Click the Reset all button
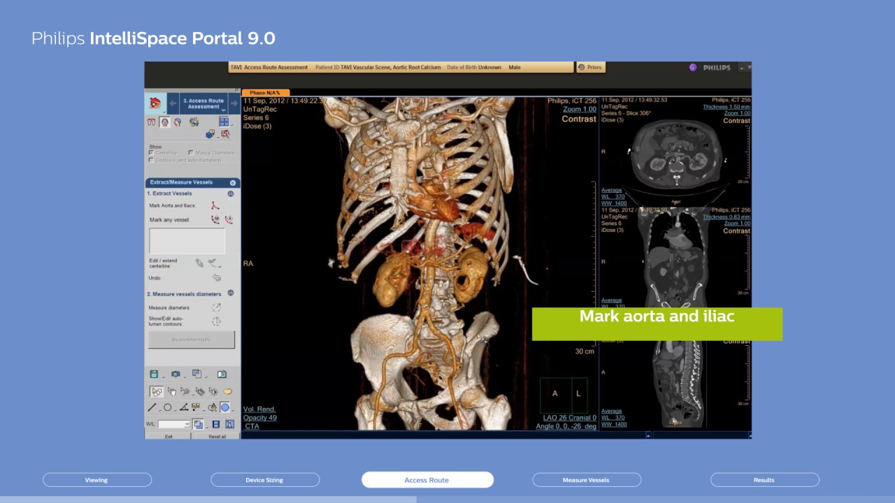This screenshot has height=503, width=895. [217, 437]
